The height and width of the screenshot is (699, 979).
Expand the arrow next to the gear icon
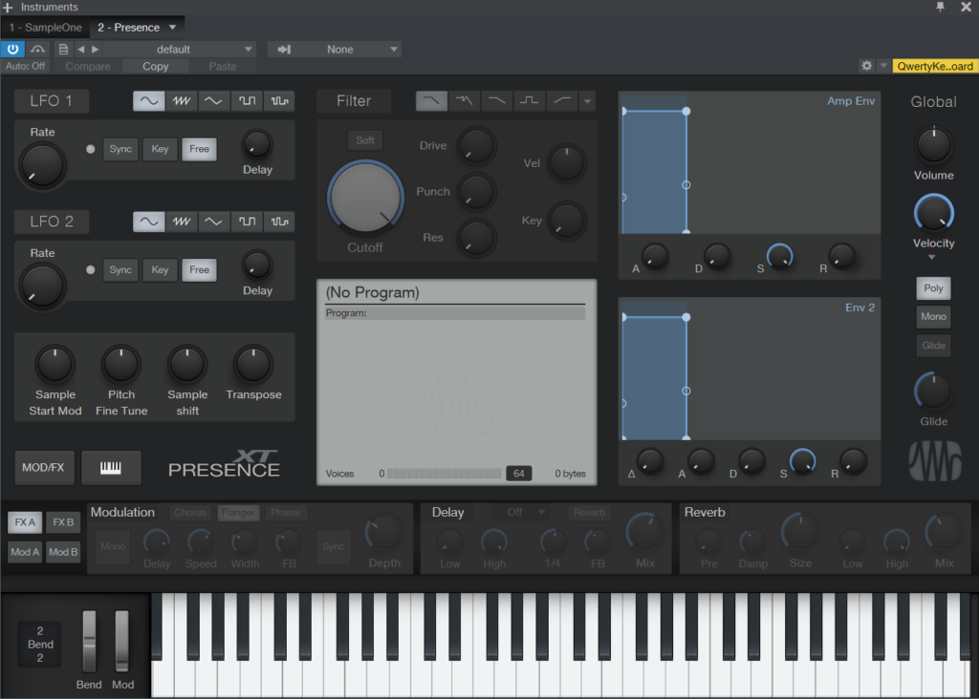[883, 66]
